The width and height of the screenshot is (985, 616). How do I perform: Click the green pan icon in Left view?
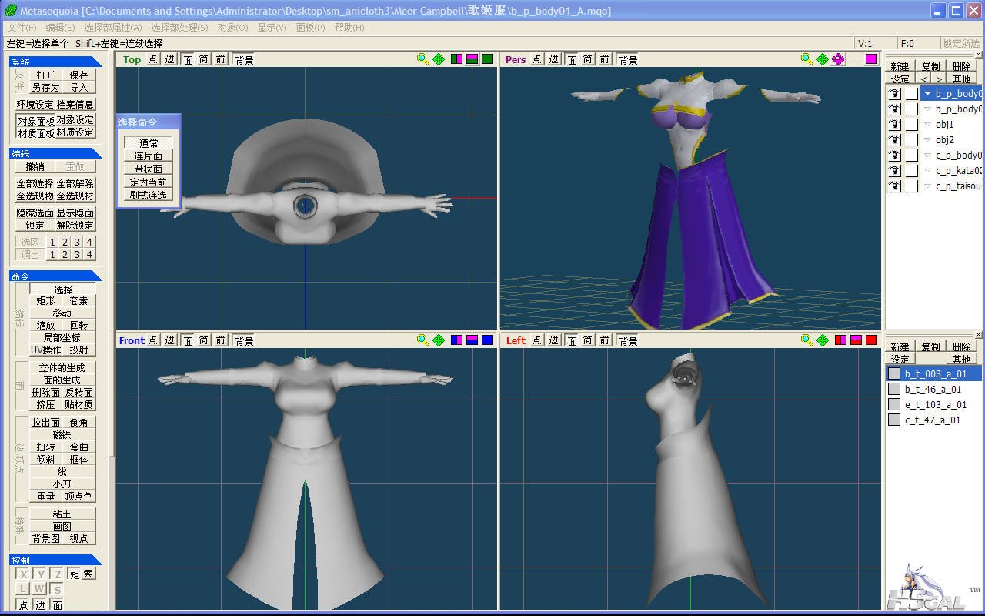[823, 340]
